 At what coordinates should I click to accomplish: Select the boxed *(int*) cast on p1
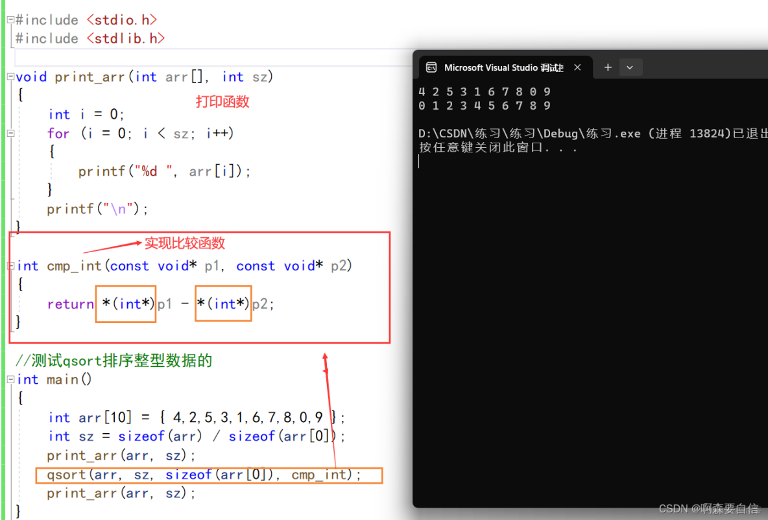pyautogui.click(x=125, y=303)
